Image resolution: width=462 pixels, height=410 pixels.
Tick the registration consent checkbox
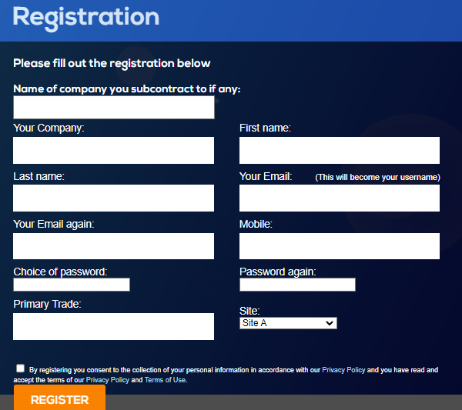click(20, 368)
